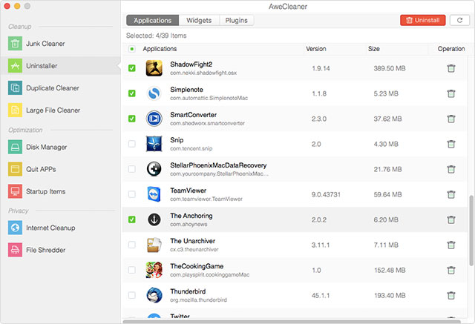This screenshot has width=475, height=324.
Task: Enable the Snip application checkbox
Action: 132,144
